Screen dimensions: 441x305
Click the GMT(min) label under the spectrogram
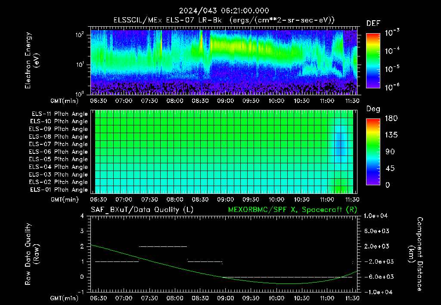coord(65,101)
